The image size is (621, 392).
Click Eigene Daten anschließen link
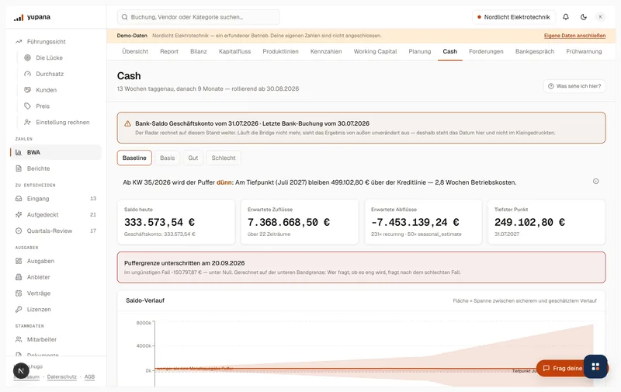pyautogui.click(x=574, y=36)
